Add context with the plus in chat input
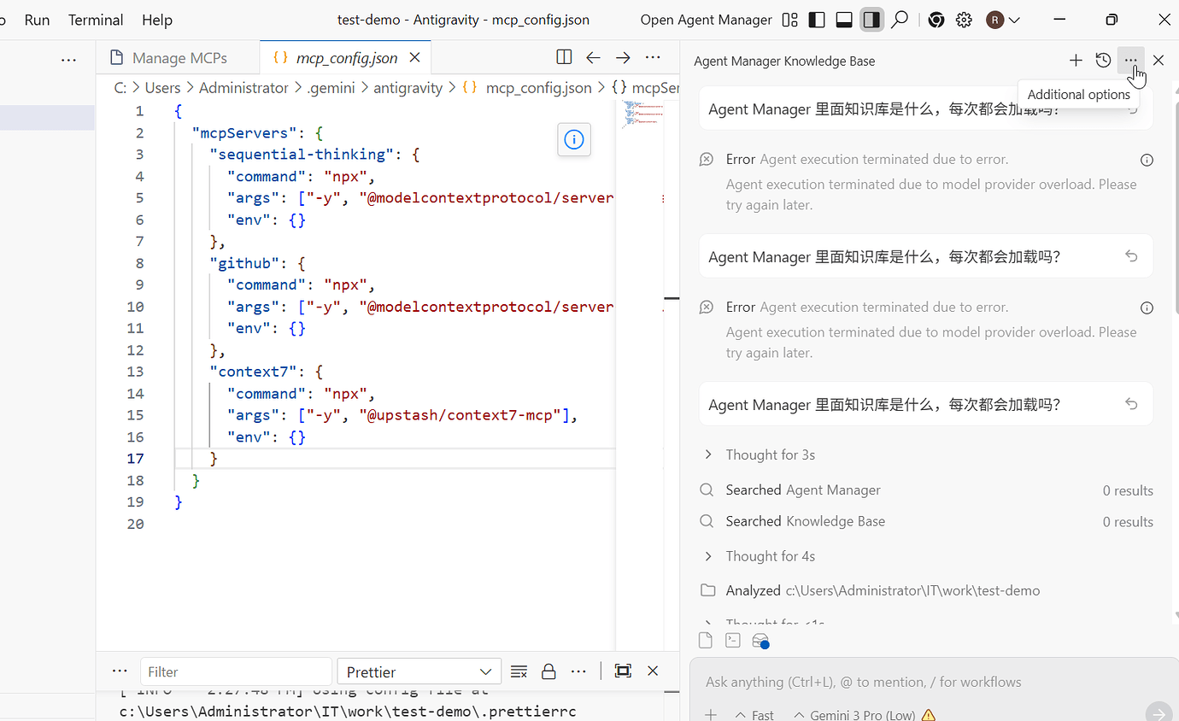This screenshot has width=1179, height=721. [x=711, y=714]
